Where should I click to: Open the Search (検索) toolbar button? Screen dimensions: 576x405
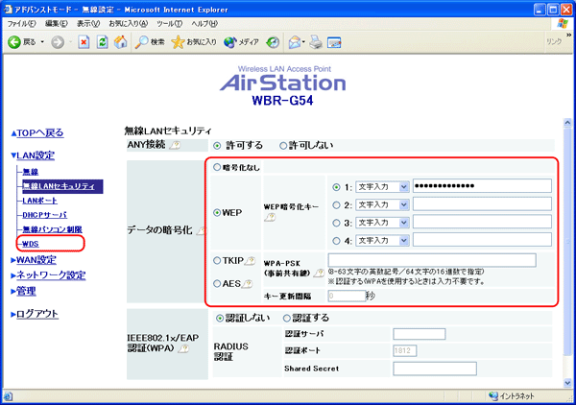tap(150, 42)
